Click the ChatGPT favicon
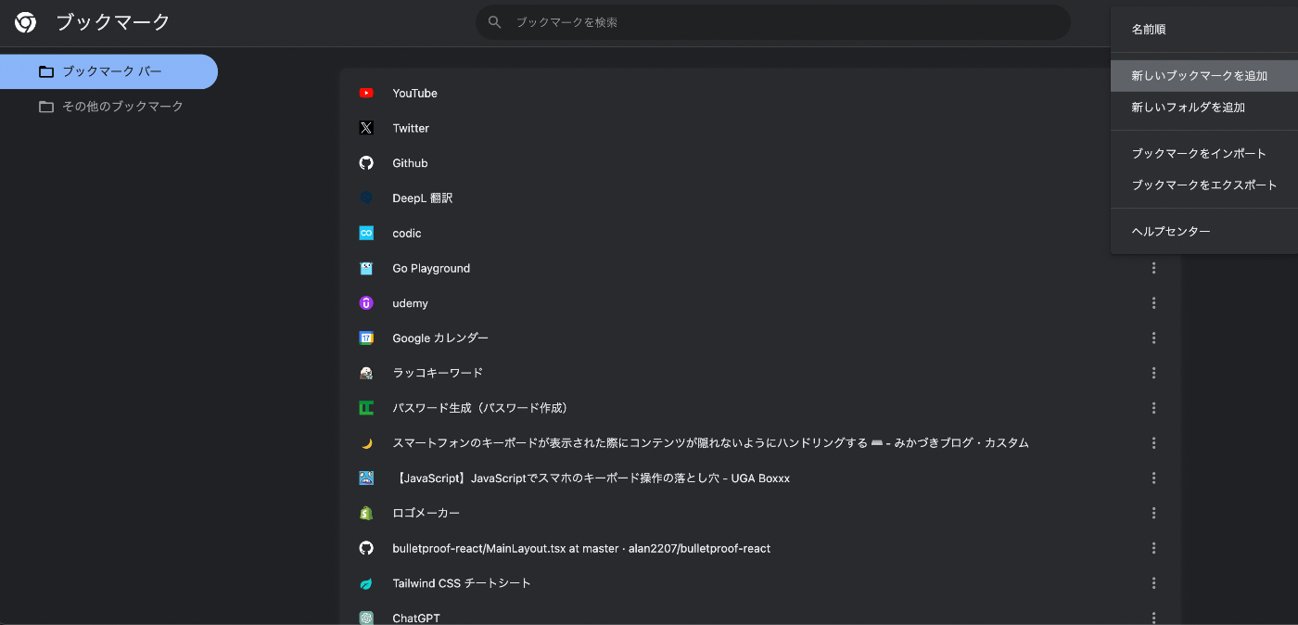 point(366,618)
